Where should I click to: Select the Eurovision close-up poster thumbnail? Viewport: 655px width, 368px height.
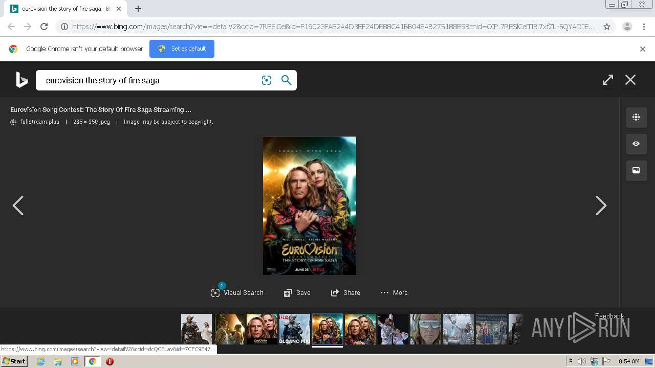262,329
